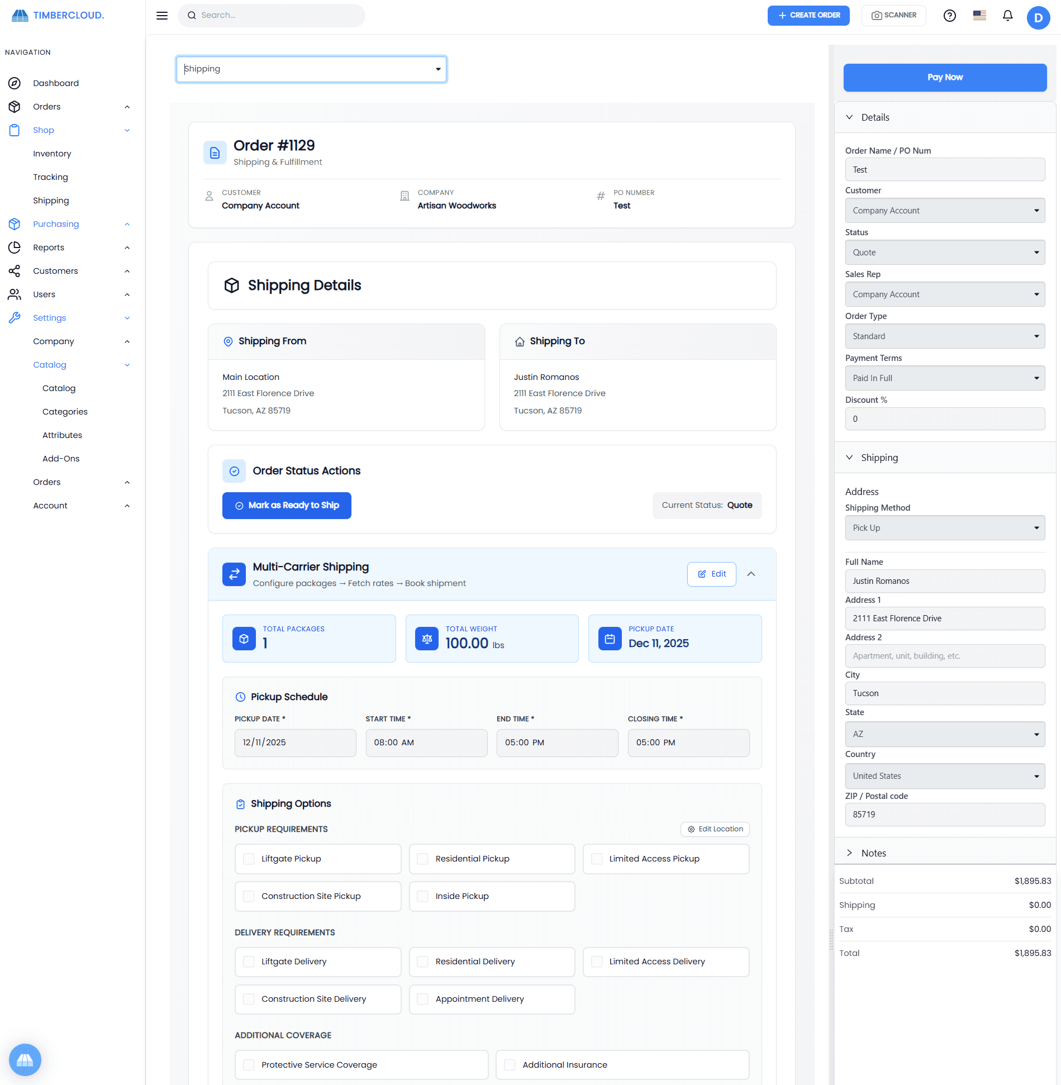
Task: Open the Status dropdown showing Quote
Action: click(944, 252)
